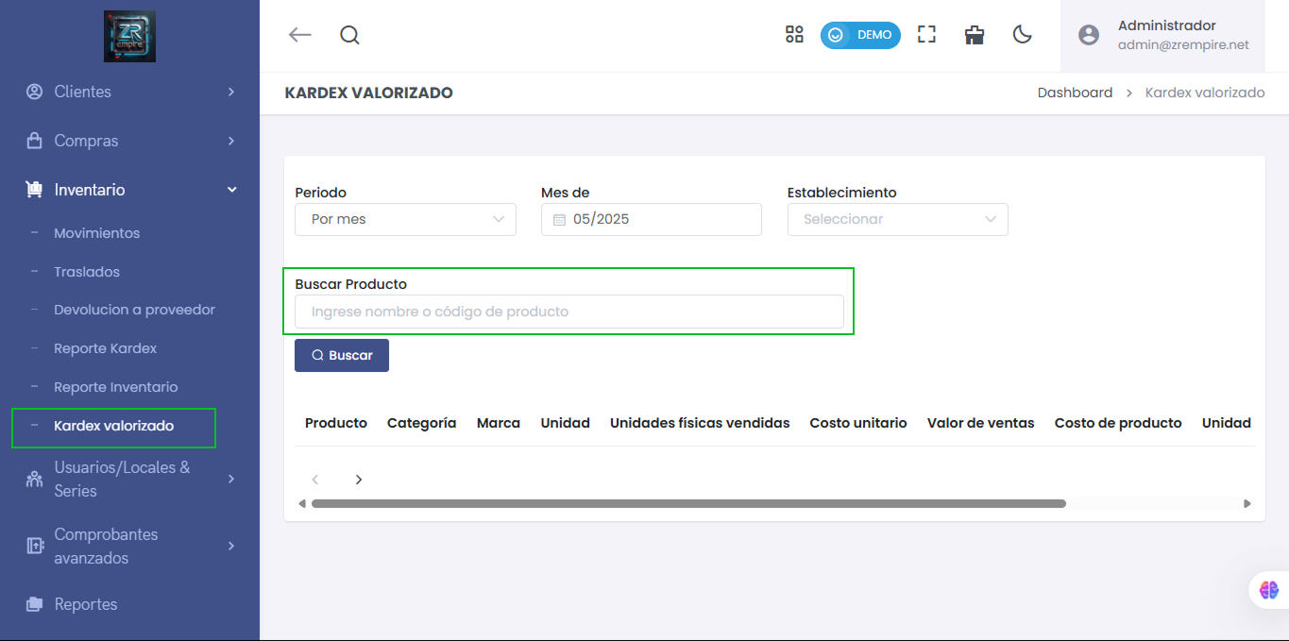Open the Dashboard breadcrumb link
The image size is (1289, 641).
click(1075, 92)
